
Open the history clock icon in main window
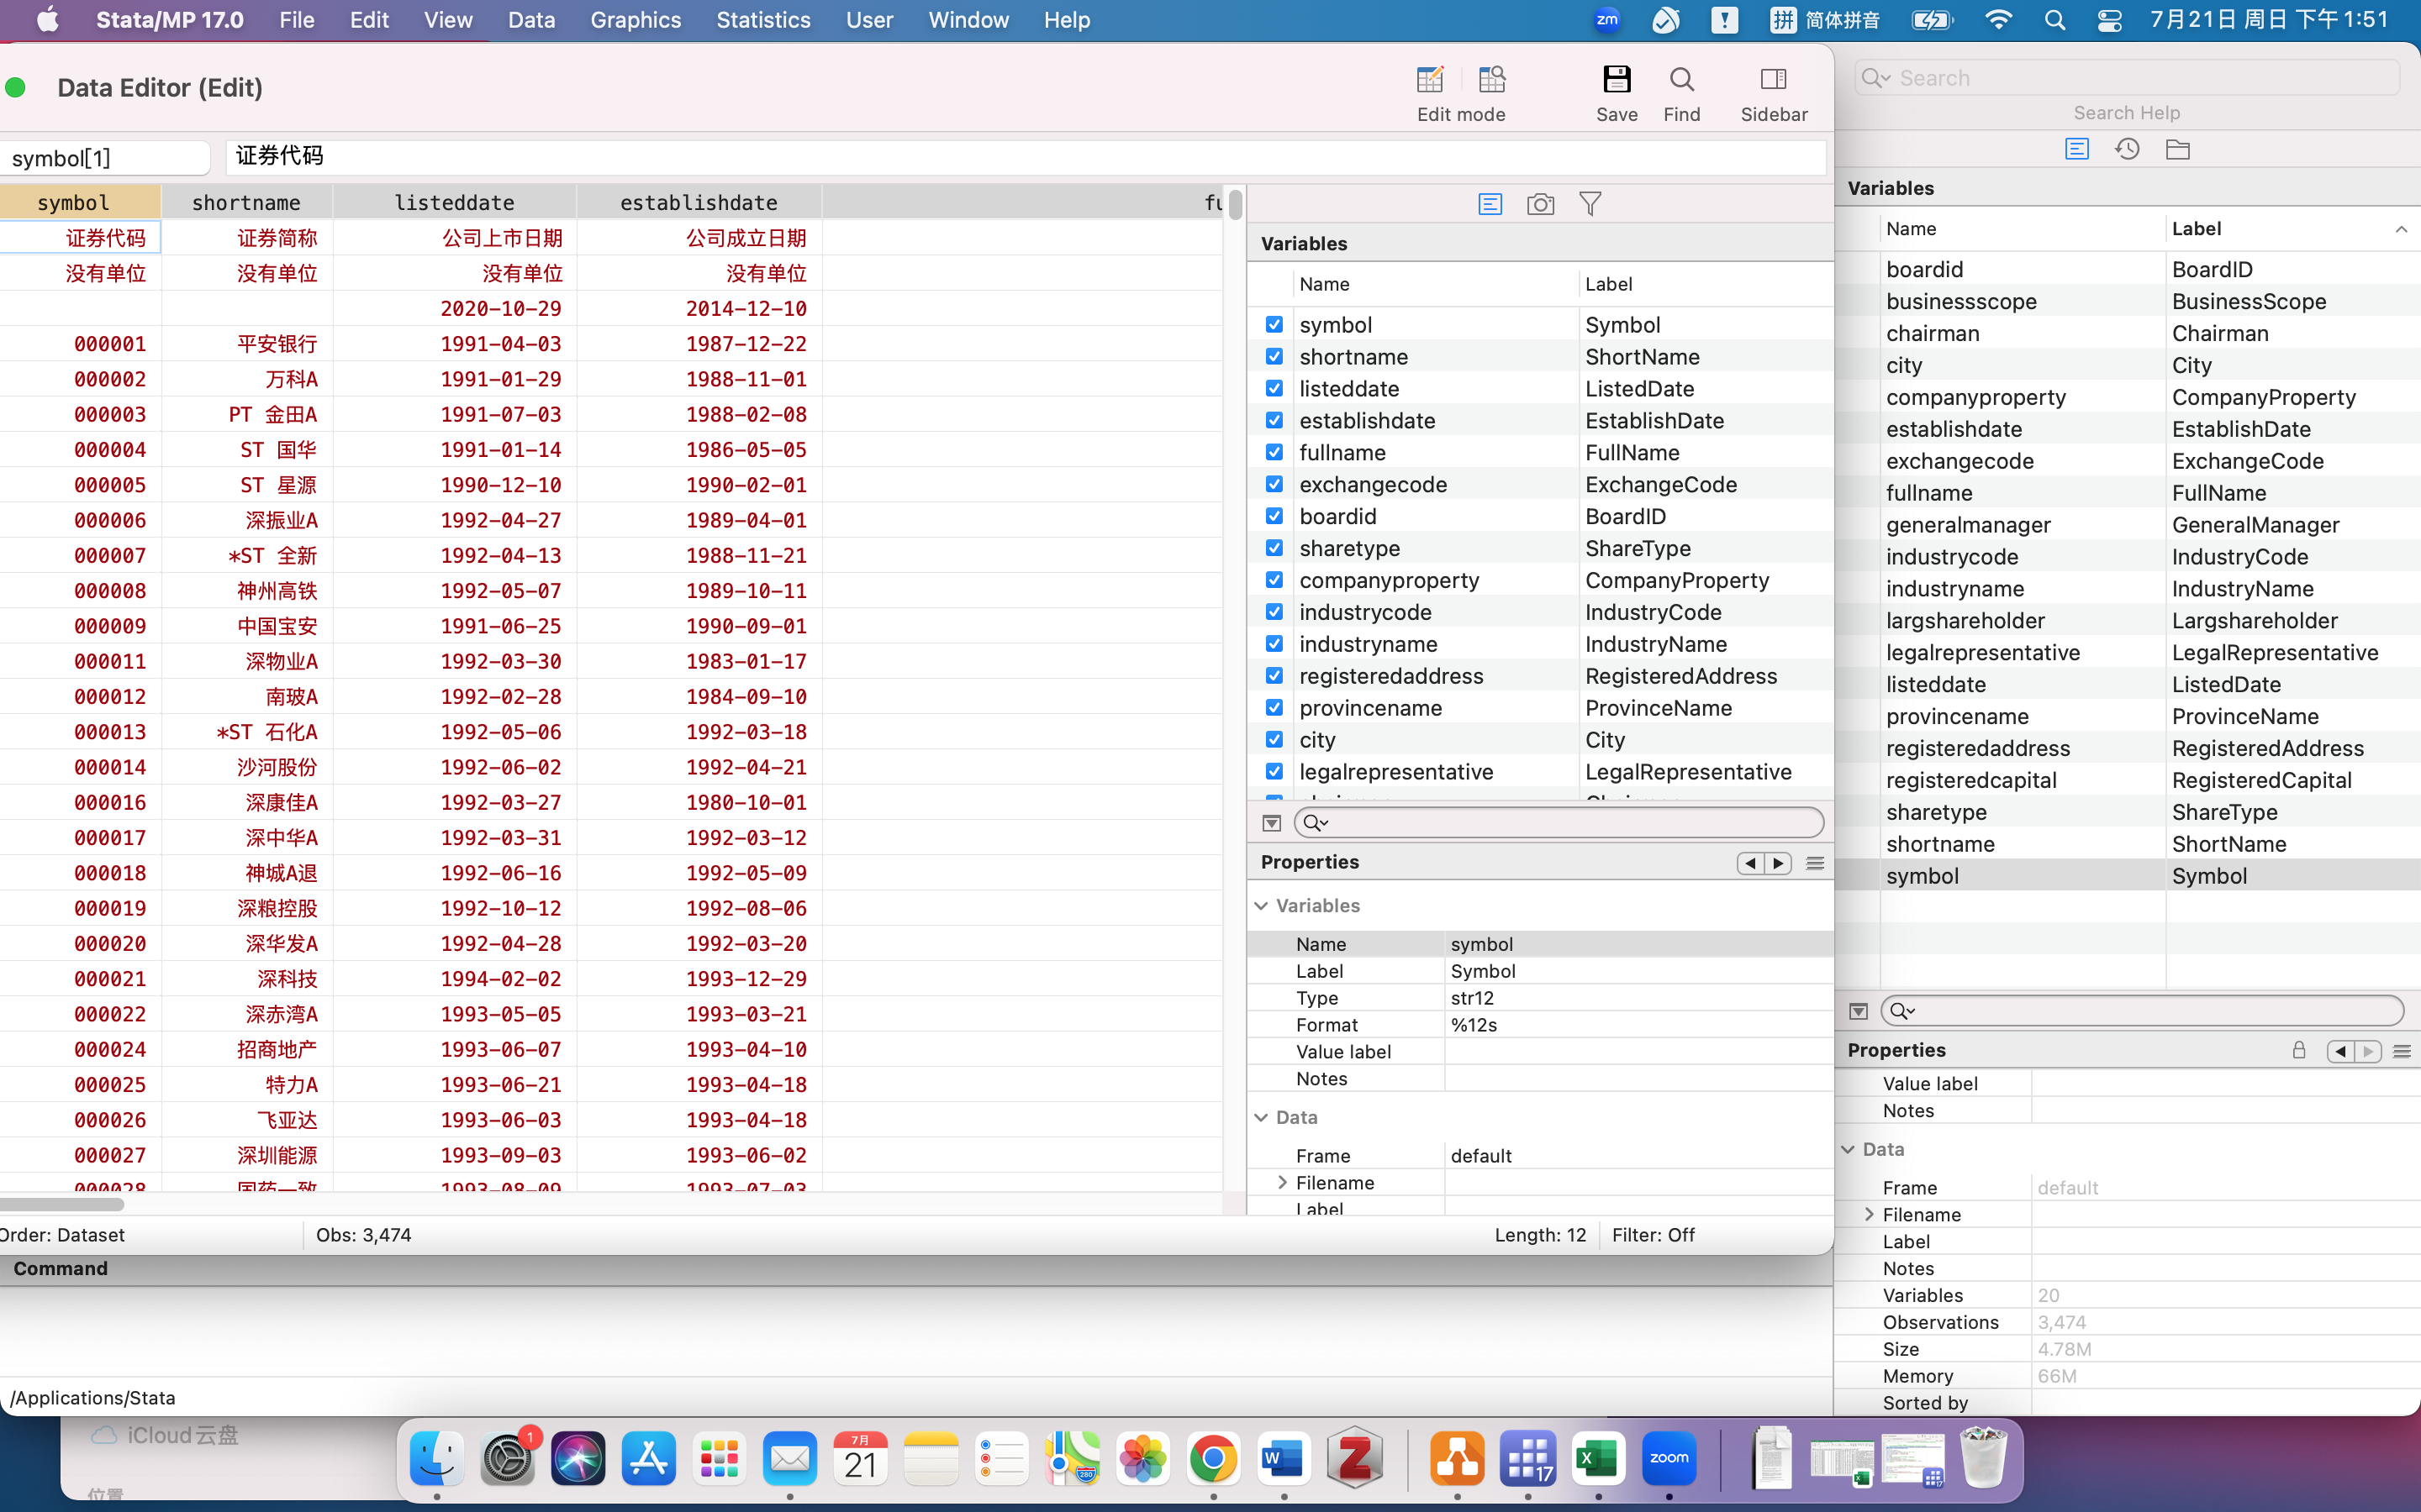coord(2127,150)
